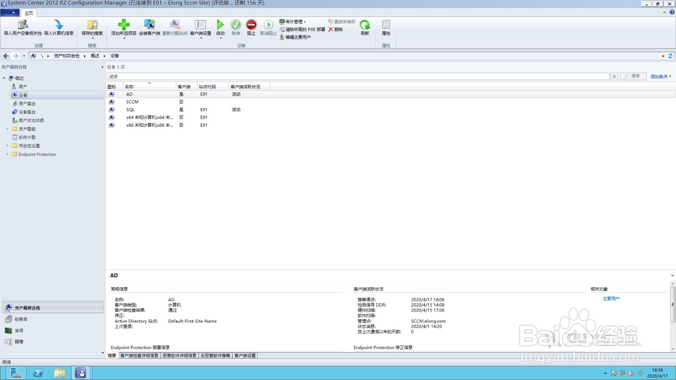The image size is (676, 380).
Task: Launch PowerShell from the taskbar
Action: [38, 373]
